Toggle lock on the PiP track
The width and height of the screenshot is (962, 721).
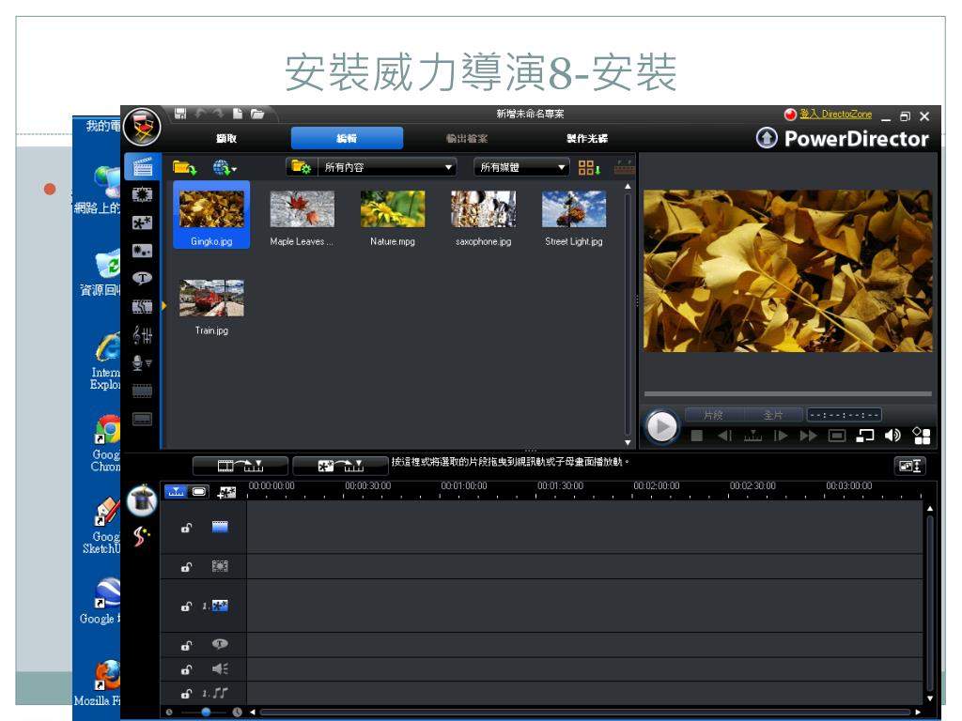(x=187, y=606)
